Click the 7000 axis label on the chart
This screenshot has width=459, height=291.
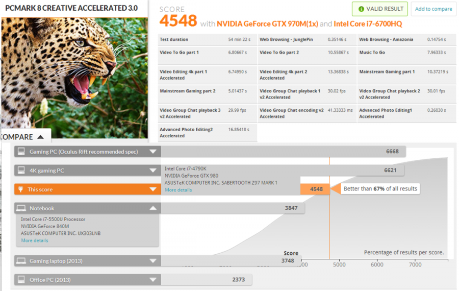[415, 264]
